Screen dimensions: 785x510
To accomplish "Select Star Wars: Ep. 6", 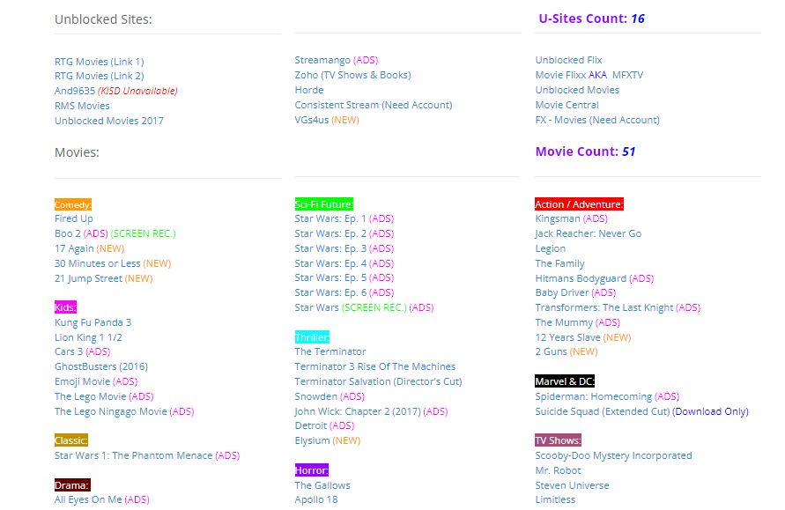I will 330,292.
